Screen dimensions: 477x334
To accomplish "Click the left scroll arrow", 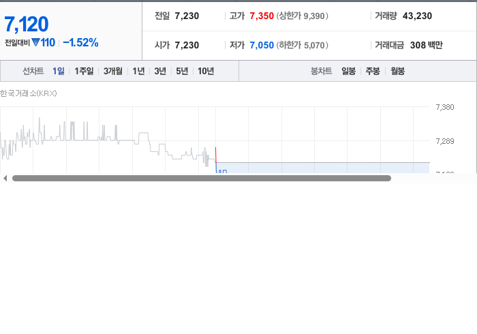I will click(x=5, y=179).
